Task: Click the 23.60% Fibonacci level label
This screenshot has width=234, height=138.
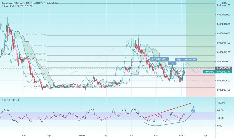Action: pos(34,74)
